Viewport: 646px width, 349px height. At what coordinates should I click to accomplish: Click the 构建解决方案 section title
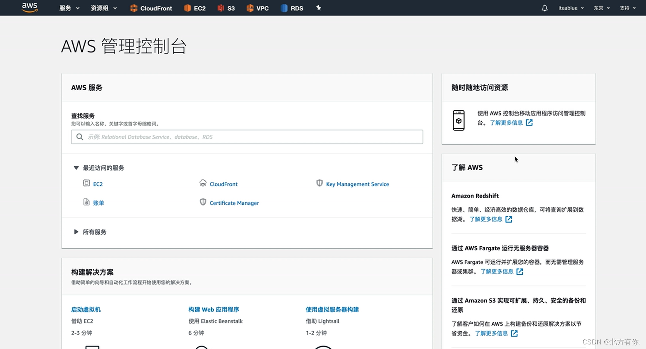[92, 272]
